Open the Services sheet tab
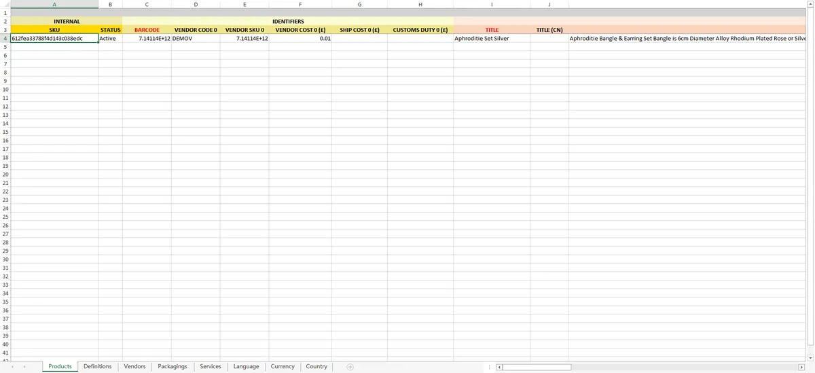The image size is (815, 373). pos(211,367)
